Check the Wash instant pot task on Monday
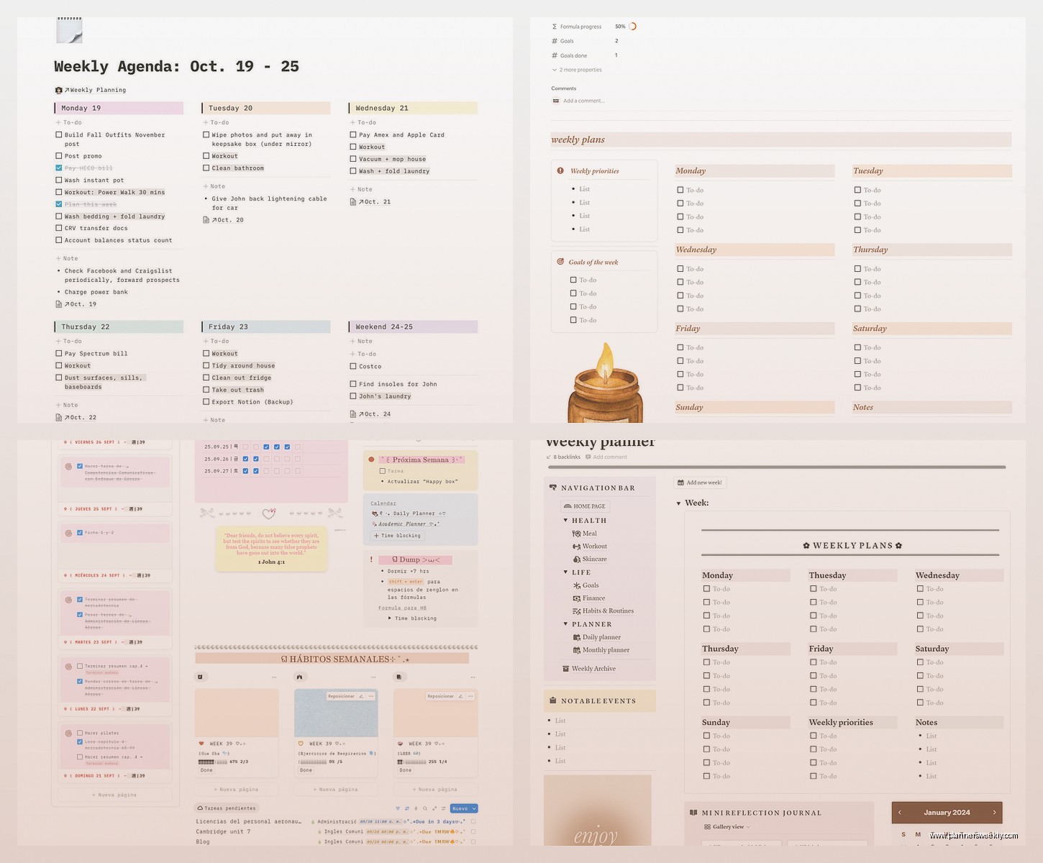 (59, 180)
